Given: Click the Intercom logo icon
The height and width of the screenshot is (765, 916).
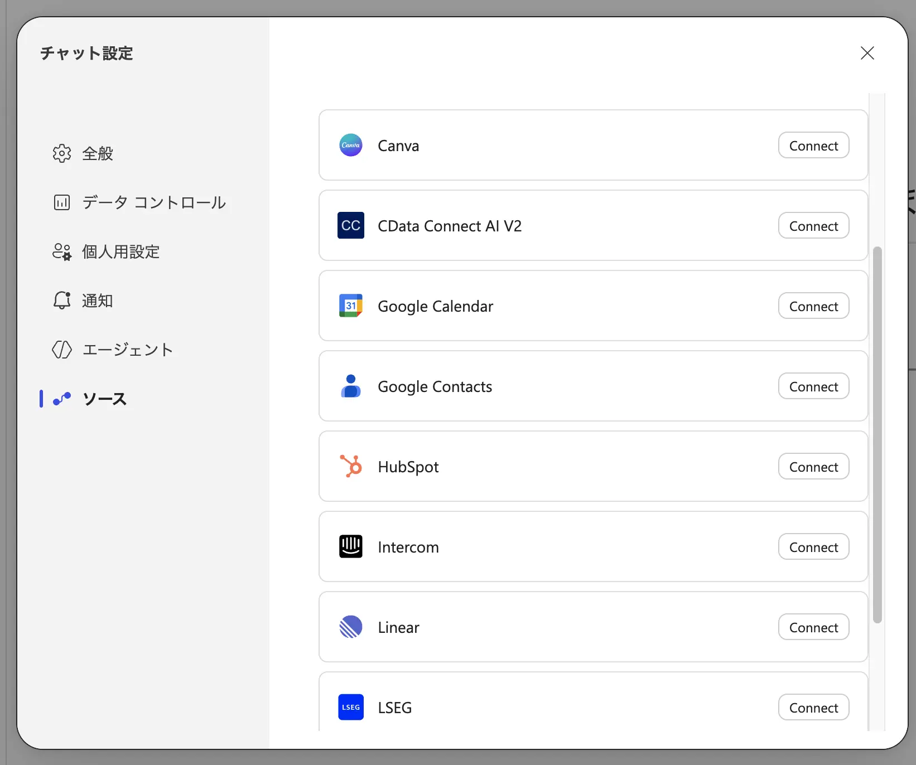Looking at the screenshot, I should tap(351, 546).
